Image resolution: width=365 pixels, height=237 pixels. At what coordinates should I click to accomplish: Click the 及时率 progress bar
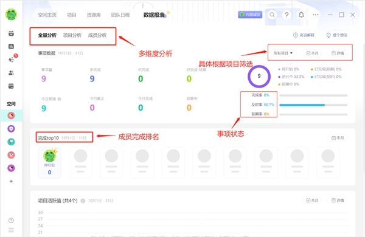pyautogui.click(x=313, y=105)
